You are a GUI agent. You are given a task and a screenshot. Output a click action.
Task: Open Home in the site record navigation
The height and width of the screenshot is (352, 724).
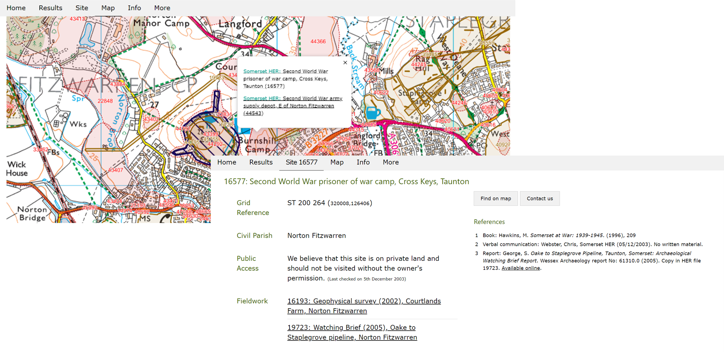pos(227,162)
